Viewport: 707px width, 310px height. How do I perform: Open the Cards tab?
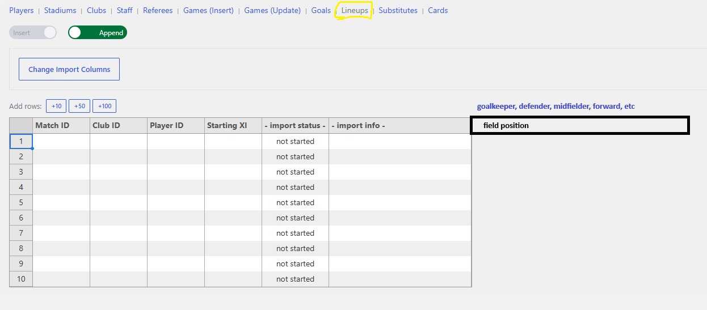pyautogui.click(x=438, y=10)
